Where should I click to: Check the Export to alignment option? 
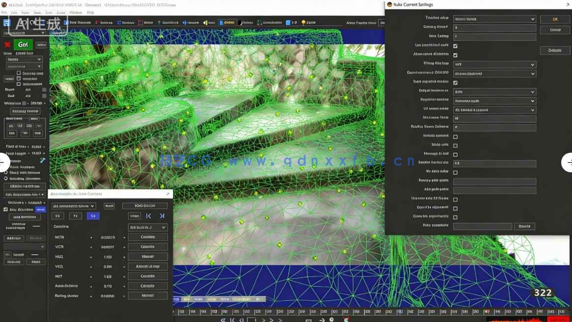coord(455,208)
